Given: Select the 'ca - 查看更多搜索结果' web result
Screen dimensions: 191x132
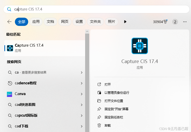Looking at the screenshot, I should click(45, 73).
